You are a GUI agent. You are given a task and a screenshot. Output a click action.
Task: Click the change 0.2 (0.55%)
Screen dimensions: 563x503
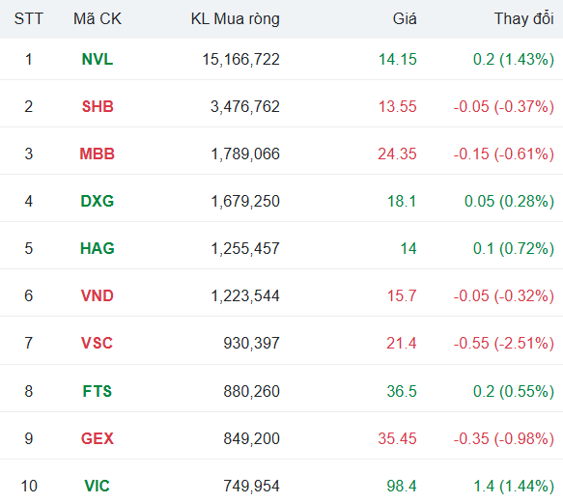[514, 392]
